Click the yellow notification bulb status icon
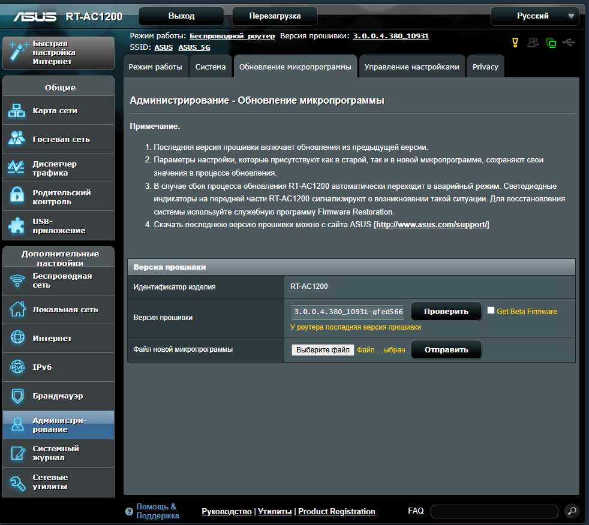 point(515,43)
